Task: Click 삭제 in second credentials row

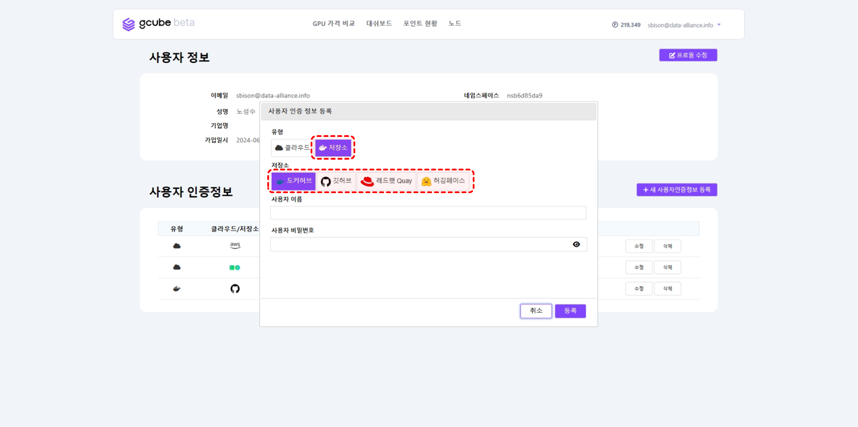Action: (x=668, y=267)
